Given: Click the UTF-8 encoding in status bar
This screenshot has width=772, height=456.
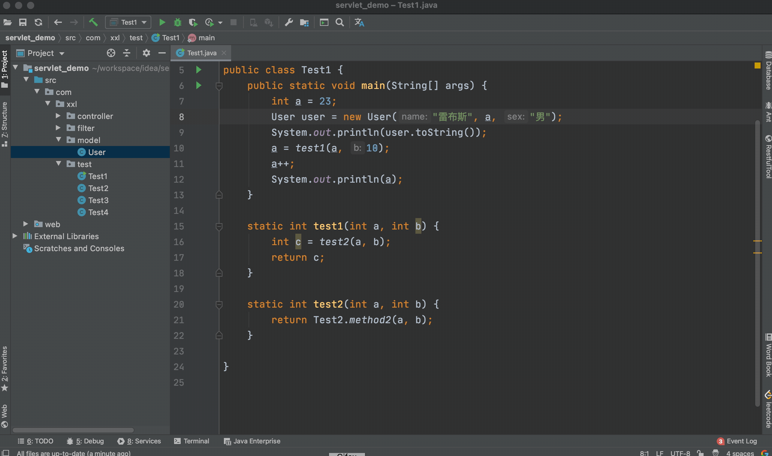Looking at the screenshot, I should (680, 453).
